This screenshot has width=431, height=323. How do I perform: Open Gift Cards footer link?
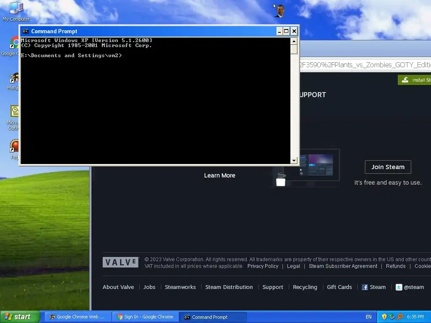click(339, 287)
